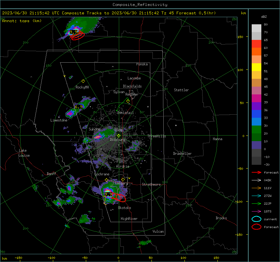Click the Sundre city label

(94, 129)
